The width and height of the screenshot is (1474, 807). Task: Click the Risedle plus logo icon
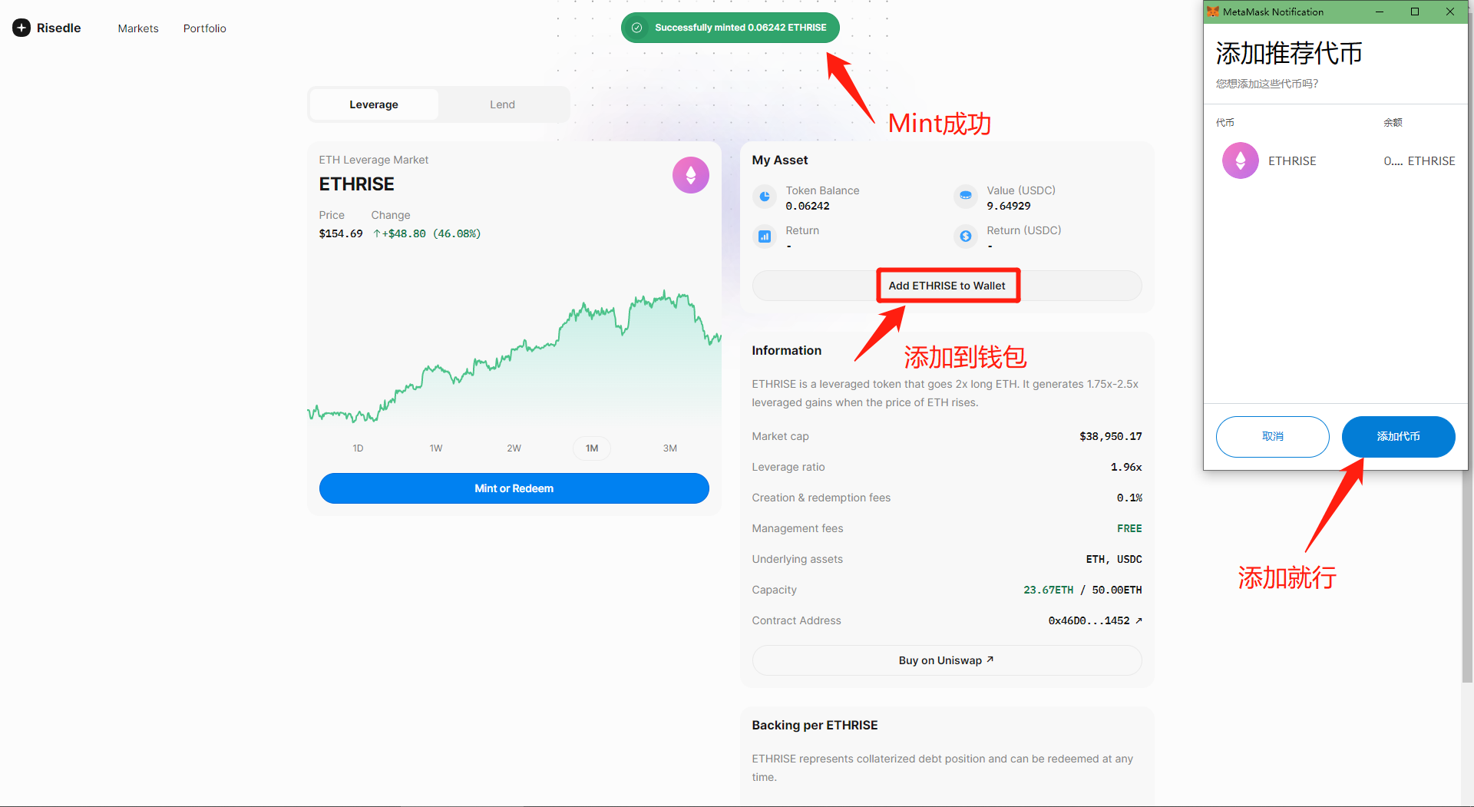[x=21, y=28]
